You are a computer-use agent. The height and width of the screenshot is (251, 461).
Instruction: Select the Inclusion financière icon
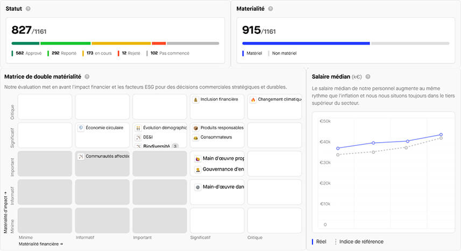pos(196,100)
